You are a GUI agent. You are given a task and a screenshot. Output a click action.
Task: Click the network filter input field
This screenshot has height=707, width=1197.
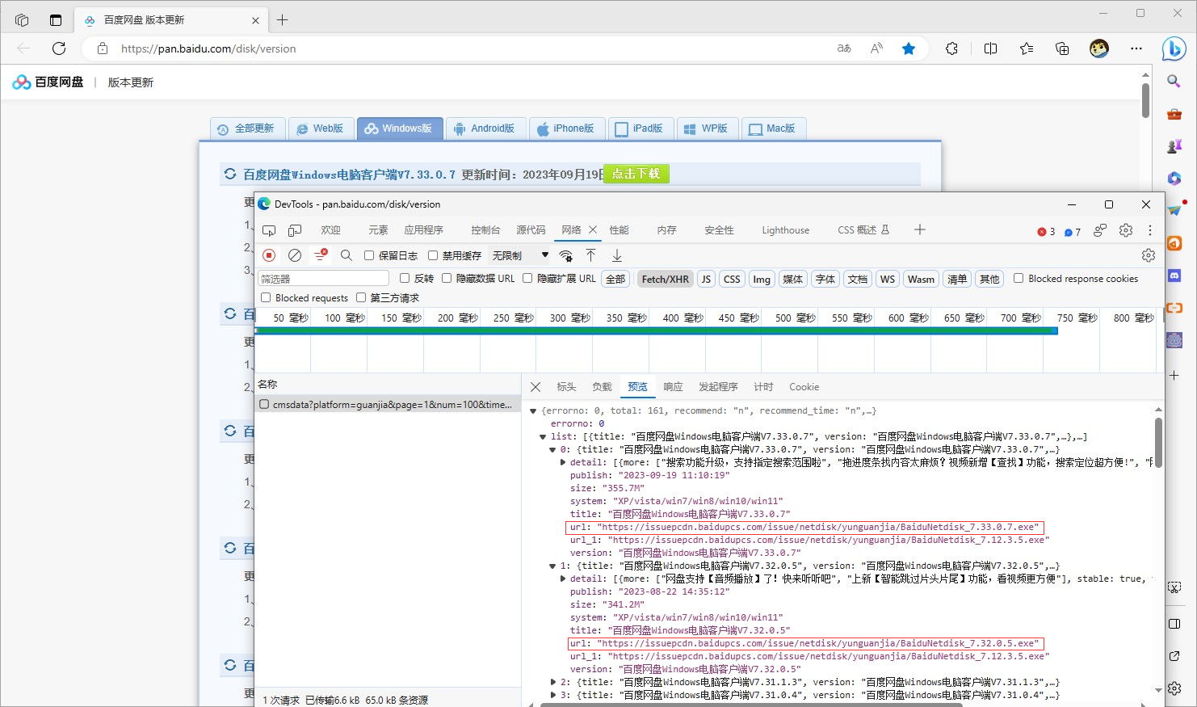point(323,279)
